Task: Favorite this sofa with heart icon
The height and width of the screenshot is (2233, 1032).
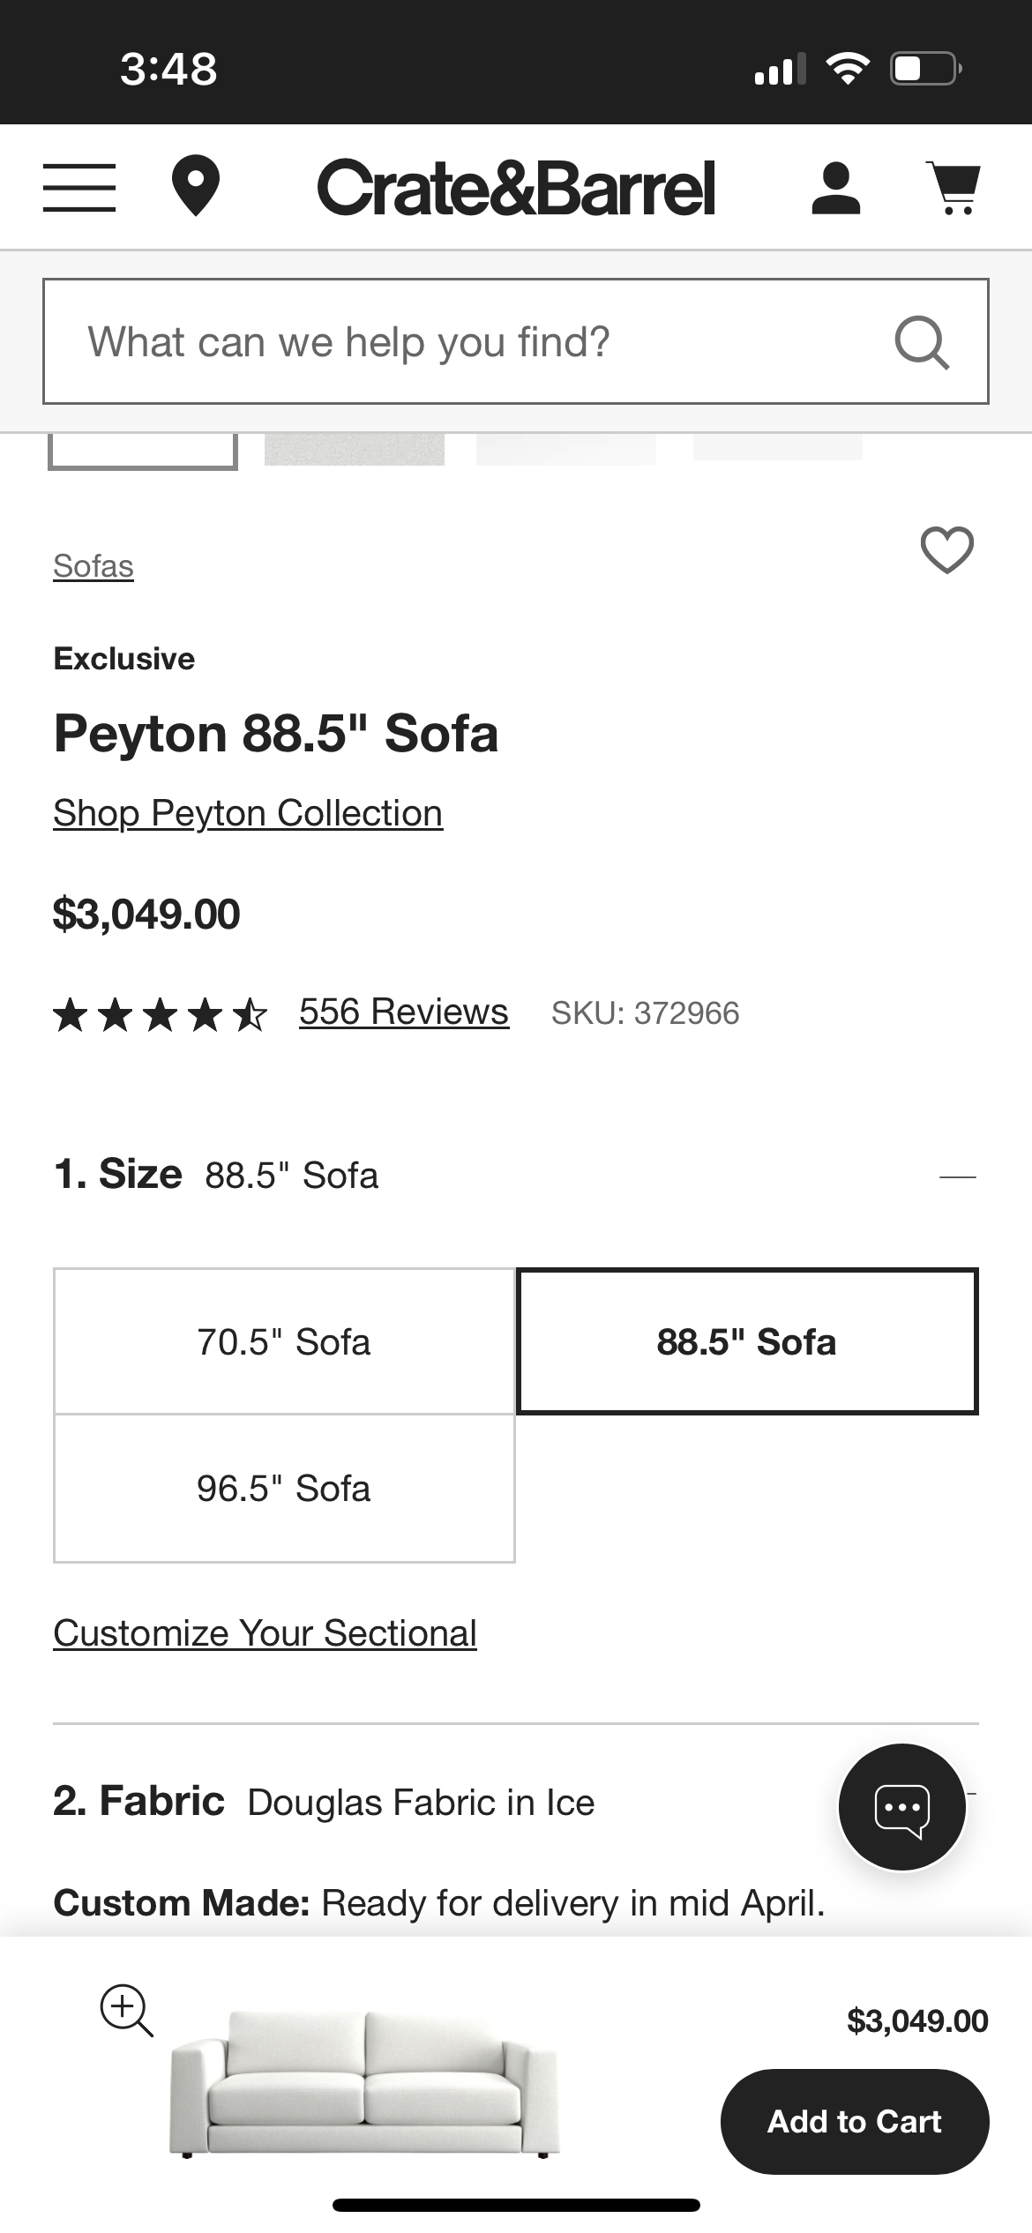Action: [946, 550]
